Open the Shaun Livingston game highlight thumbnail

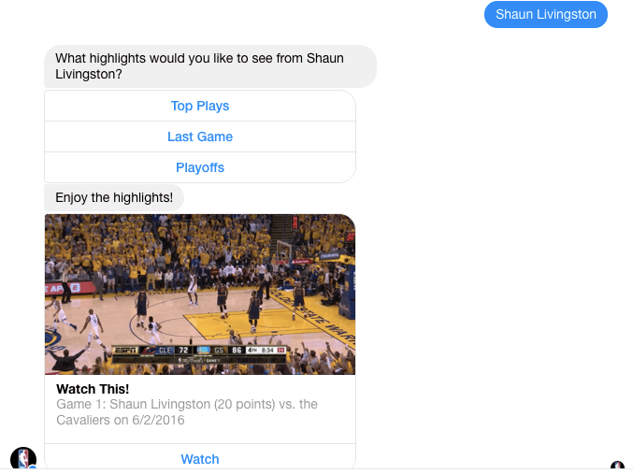click(x=200, y=294)
